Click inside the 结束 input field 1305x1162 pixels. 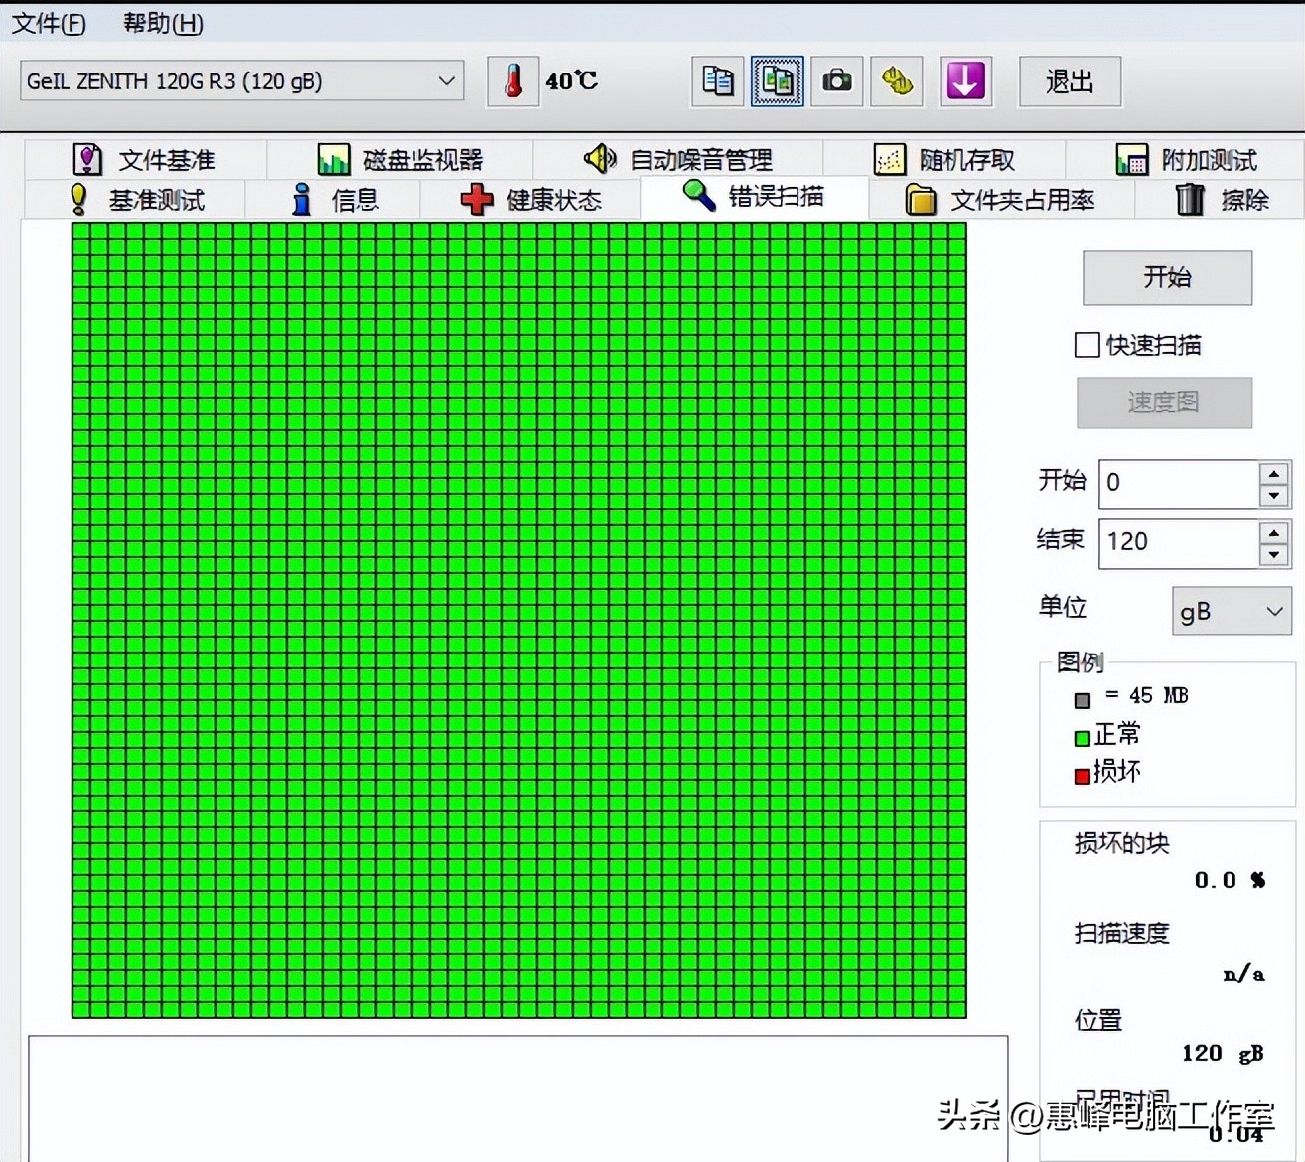click(1178, 542)
